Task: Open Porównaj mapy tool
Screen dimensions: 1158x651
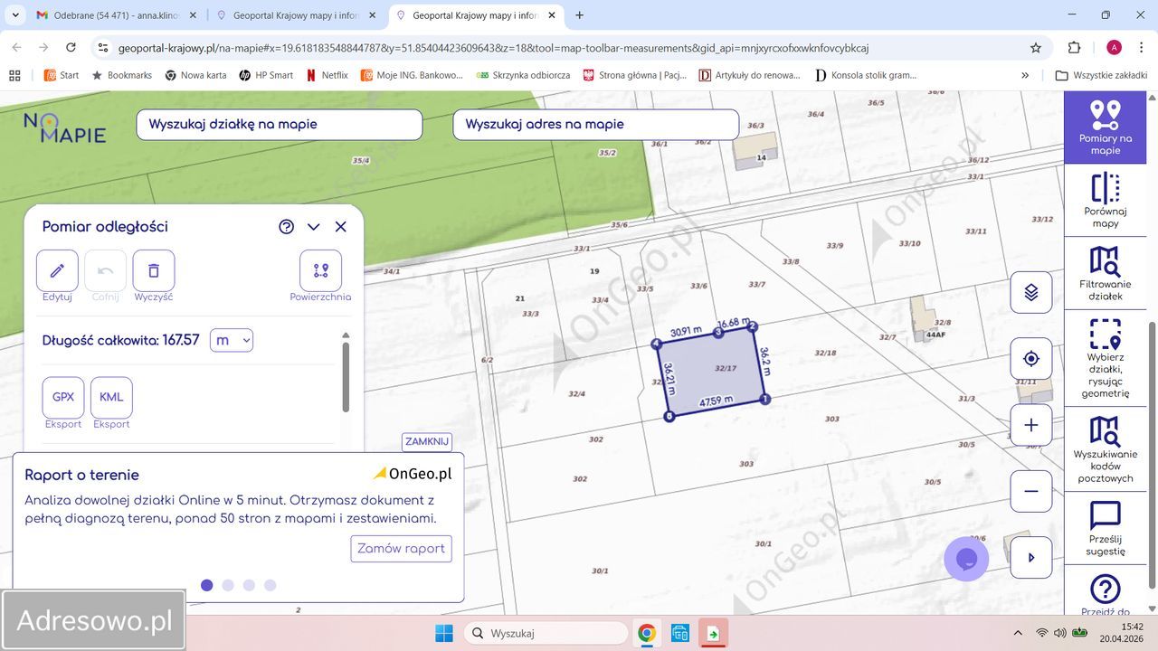Action: coord(1106,199)
